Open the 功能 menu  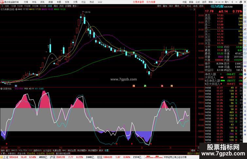[x=185, y=2]
